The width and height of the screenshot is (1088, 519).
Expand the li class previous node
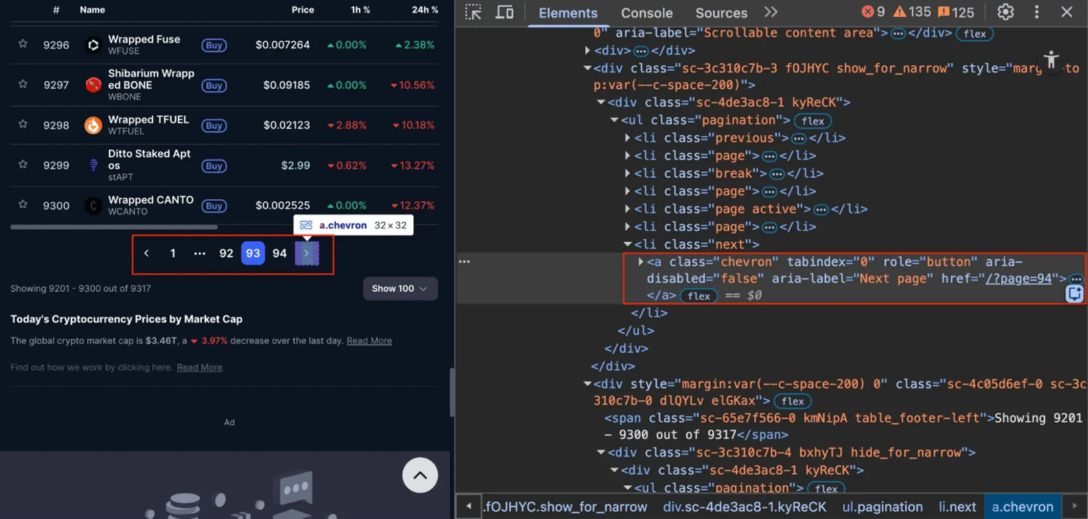627,138
